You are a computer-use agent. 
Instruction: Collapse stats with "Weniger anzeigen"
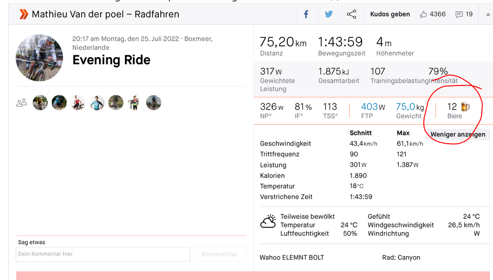pos(458,134)
